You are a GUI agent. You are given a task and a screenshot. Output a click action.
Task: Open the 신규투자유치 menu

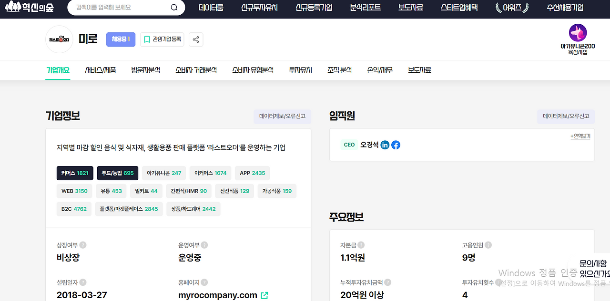259,8
